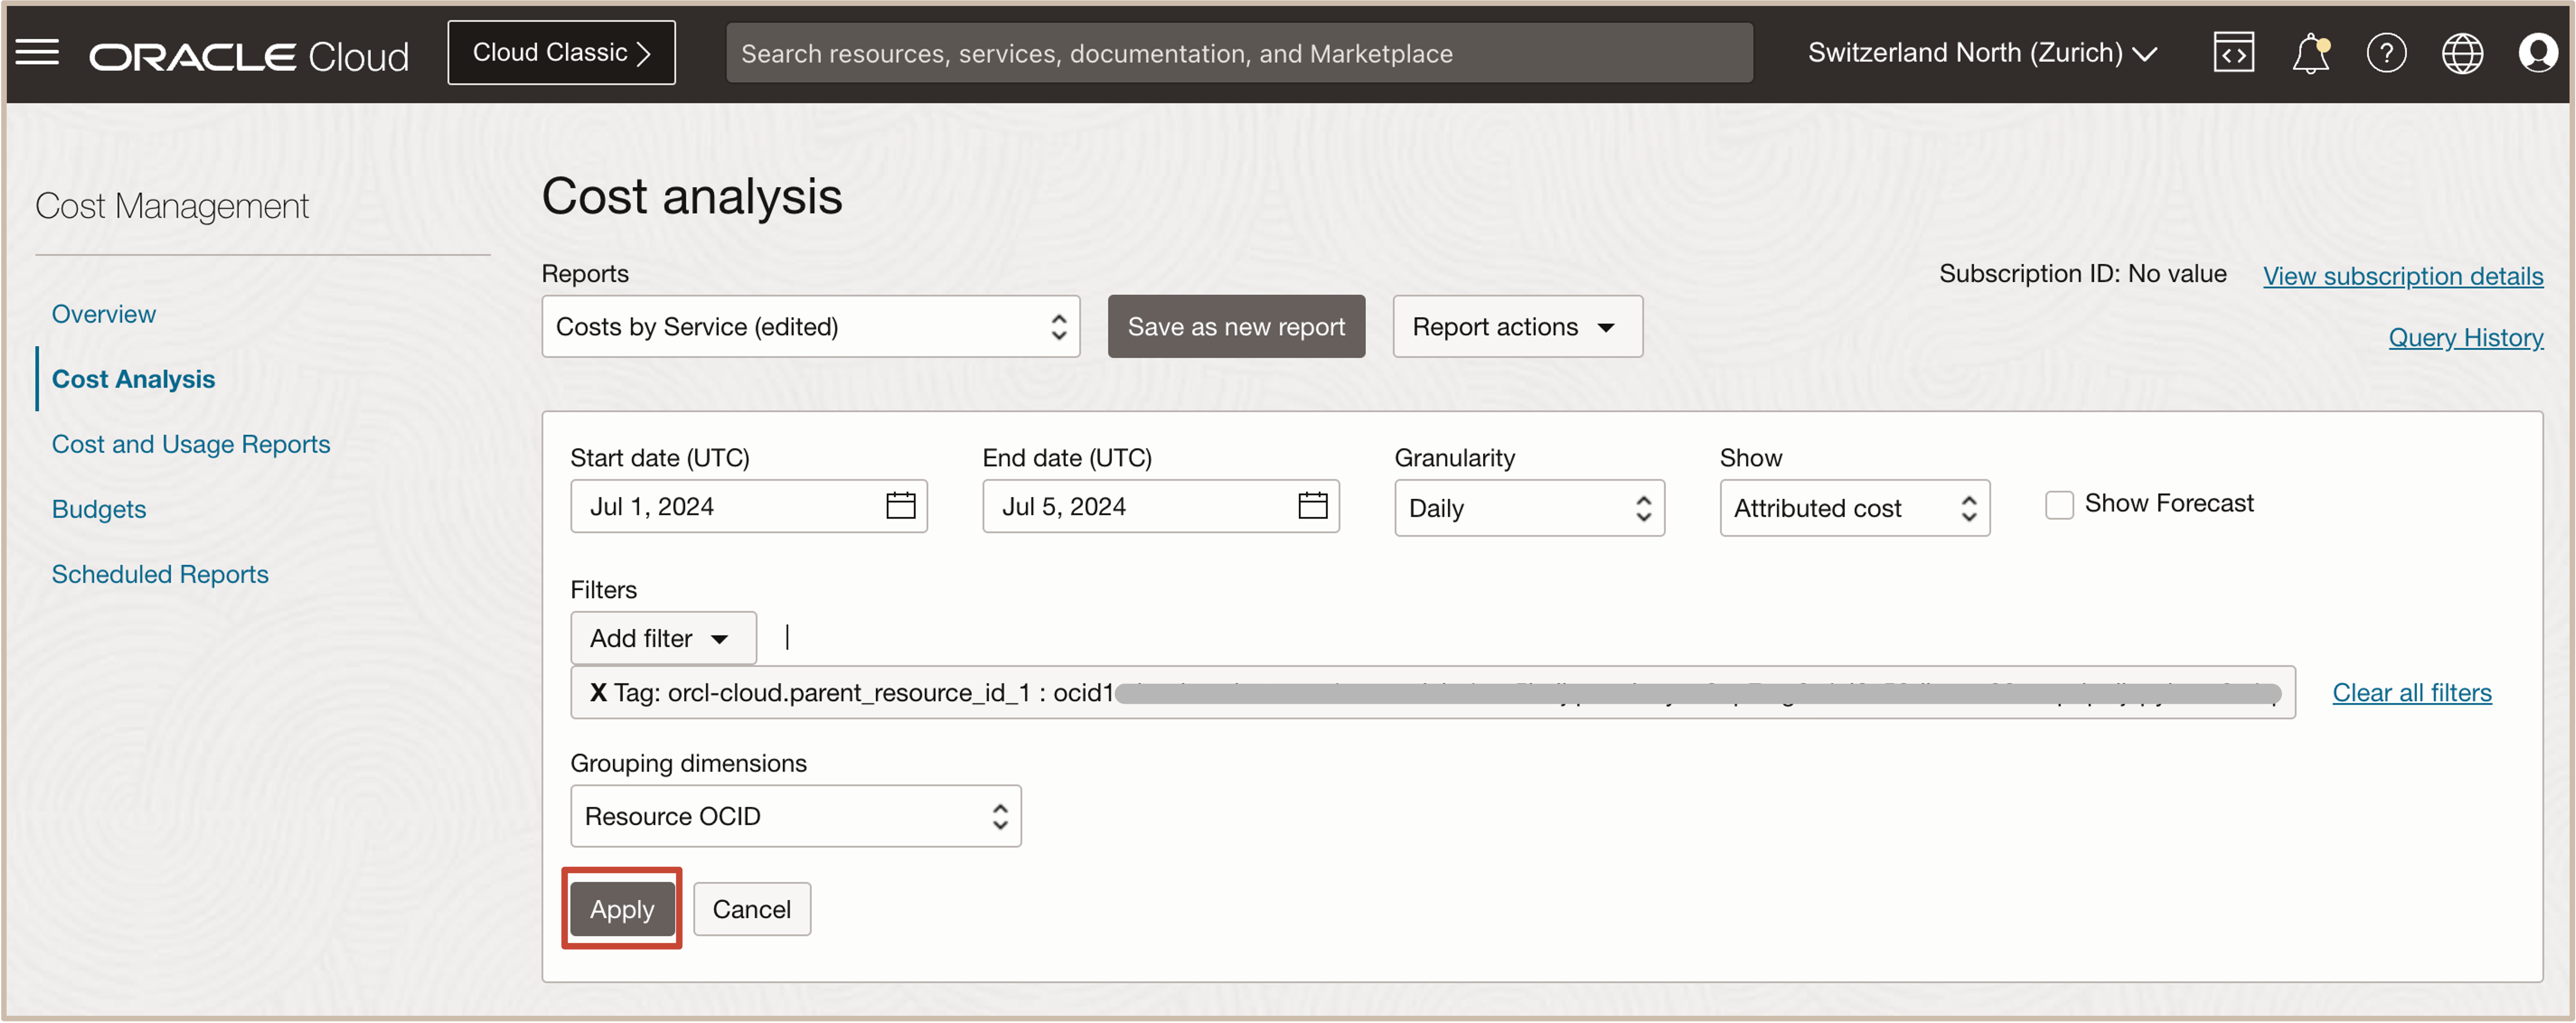Open the hamburger navigation menu
The height and width of the screenshot is (1023, 2576).
38,52
